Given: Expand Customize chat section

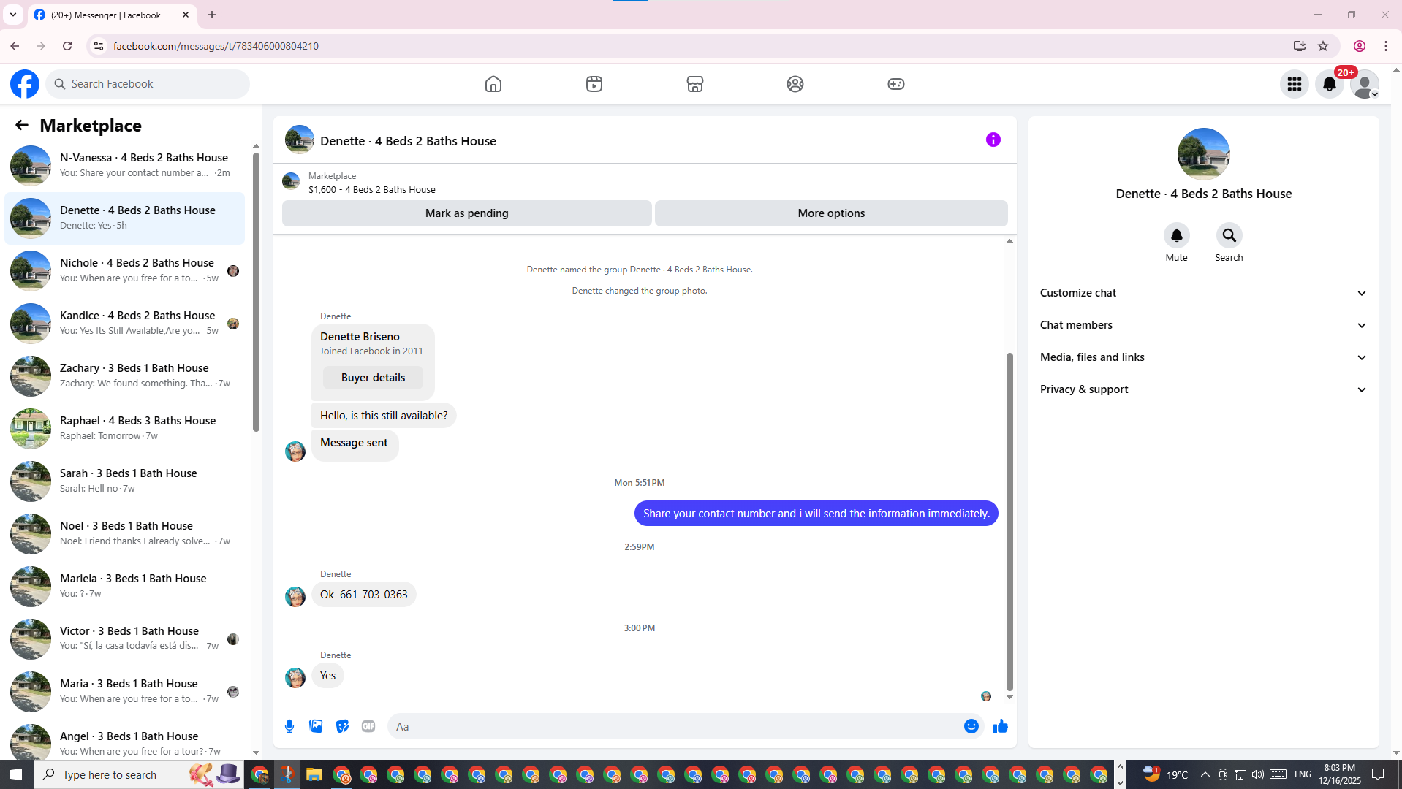Looking at the screenshot, I should [x=1203, y=293].
